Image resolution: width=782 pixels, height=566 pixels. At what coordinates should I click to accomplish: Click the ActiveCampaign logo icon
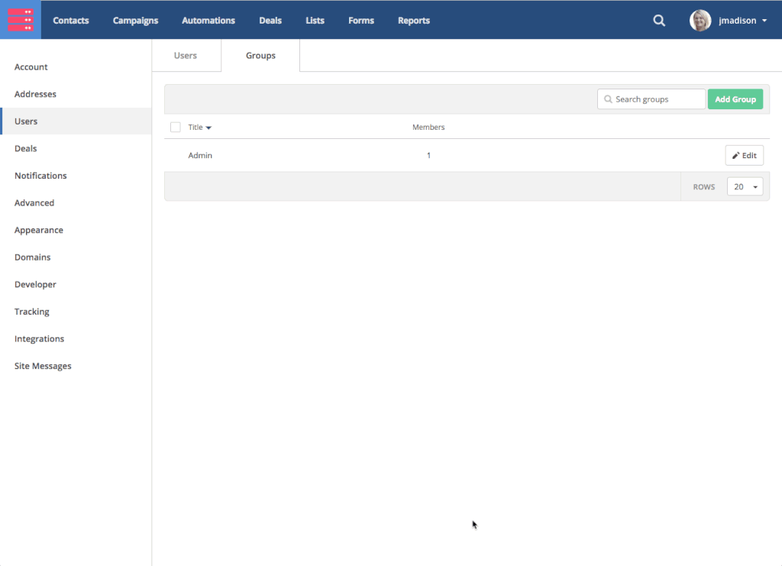21,20
